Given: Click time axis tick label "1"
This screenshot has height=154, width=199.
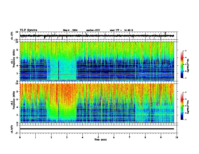Looking at the screenshot, I should 35,137.
